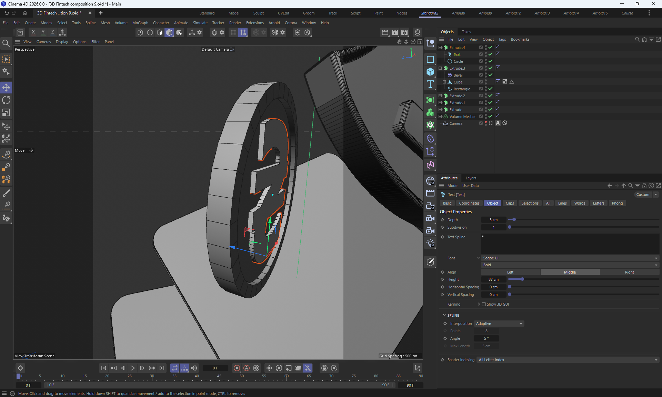This screenshot has height=397, width=662.
Task: Click the Text spline tool icon
Action: (430, 85)
